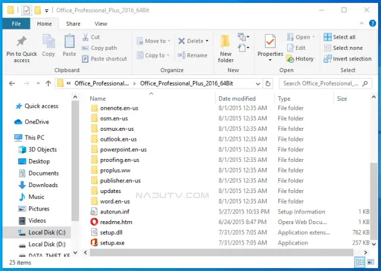Switch to large thumbnails view icon
The width and height of the screenshot is (381, 271).
371,262
